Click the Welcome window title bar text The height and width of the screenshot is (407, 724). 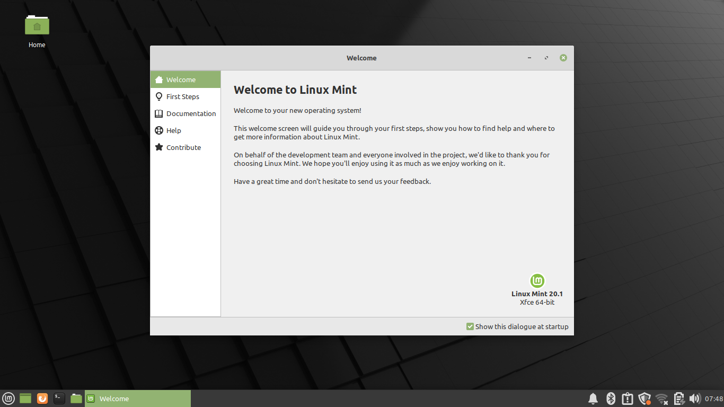[361, 58]
